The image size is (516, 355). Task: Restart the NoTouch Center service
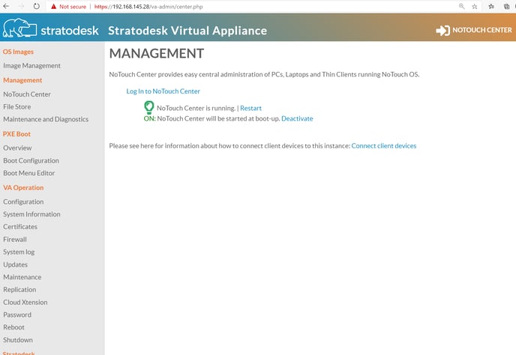click(x=250, y=108)
